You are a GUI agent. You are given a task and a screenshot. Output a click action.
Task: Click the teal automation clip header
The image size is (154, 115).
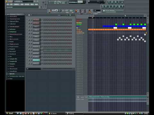tap(117, 97)
